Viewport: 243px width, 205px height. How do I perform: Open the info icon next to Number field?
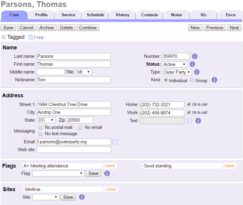point(194,56)
